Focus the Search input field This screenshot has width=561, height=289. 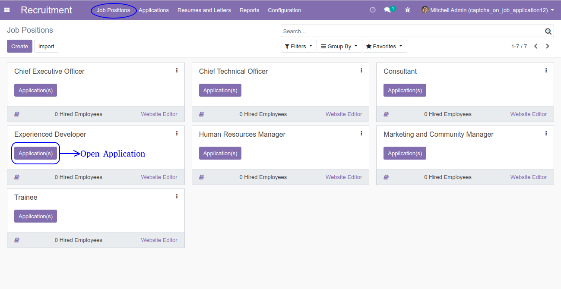click(x=412, y=31)
